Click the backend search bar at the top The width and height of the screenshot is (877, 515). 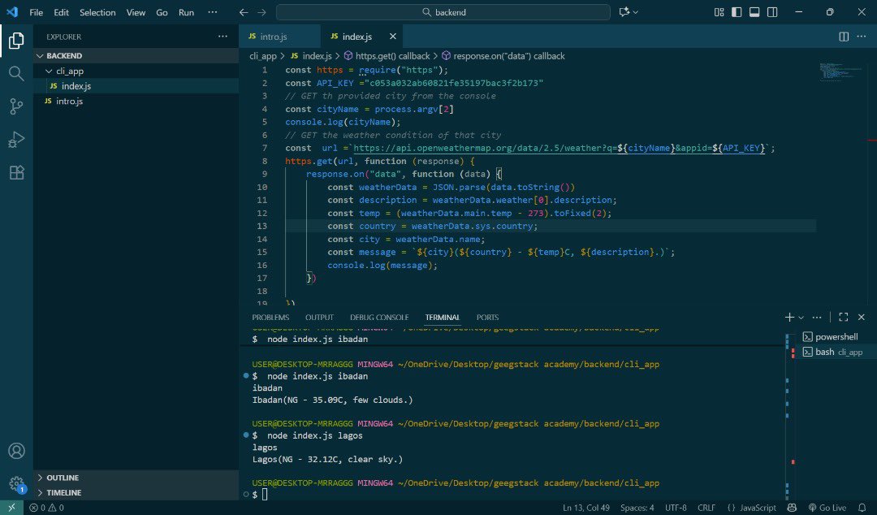(x=443, y=12)
